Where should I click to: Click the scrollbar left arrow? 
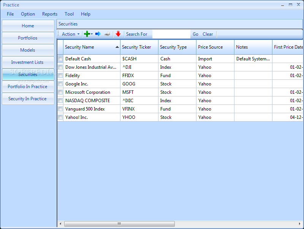(x=60, y=224)
